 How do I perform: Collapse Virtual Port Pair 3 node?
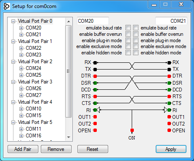click(13, 82)
